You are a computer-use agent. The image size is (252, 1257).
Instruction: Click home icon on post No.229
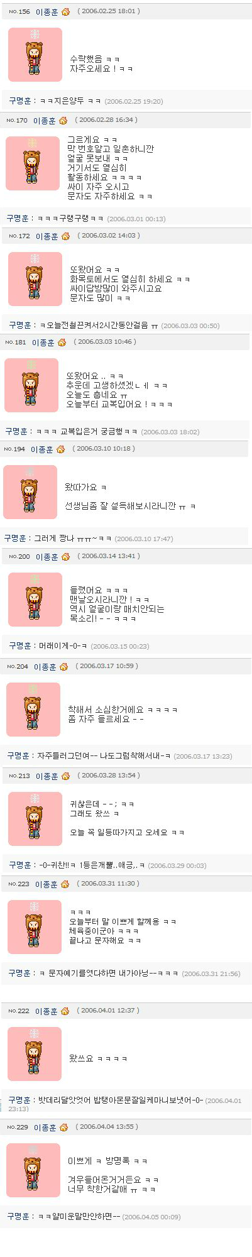point(64,1128)
